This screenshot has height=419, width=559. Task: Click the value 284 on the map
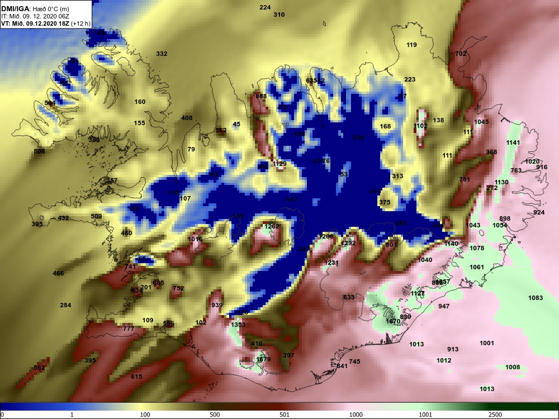65,306
